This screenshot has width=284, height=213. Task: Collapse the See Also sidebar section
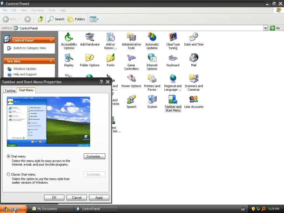(x=51, y=61)
